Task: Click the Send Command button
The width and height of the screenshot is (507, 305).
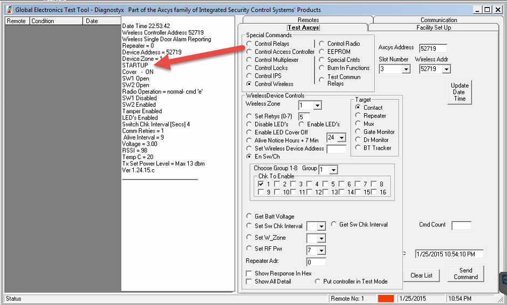Action: 465,274
